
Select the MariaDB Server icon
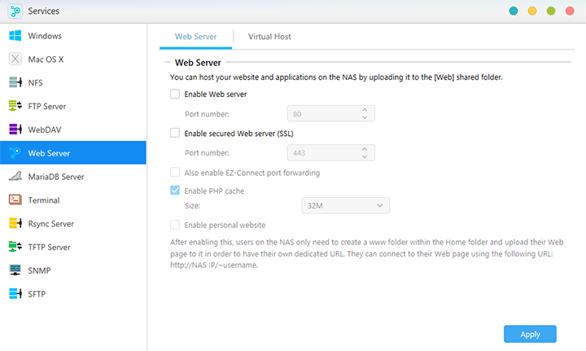coord(15,177)
